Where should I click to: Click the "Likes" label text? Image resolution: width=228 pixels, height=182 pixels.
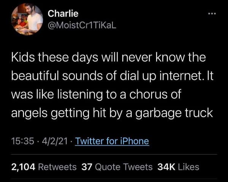188,167
